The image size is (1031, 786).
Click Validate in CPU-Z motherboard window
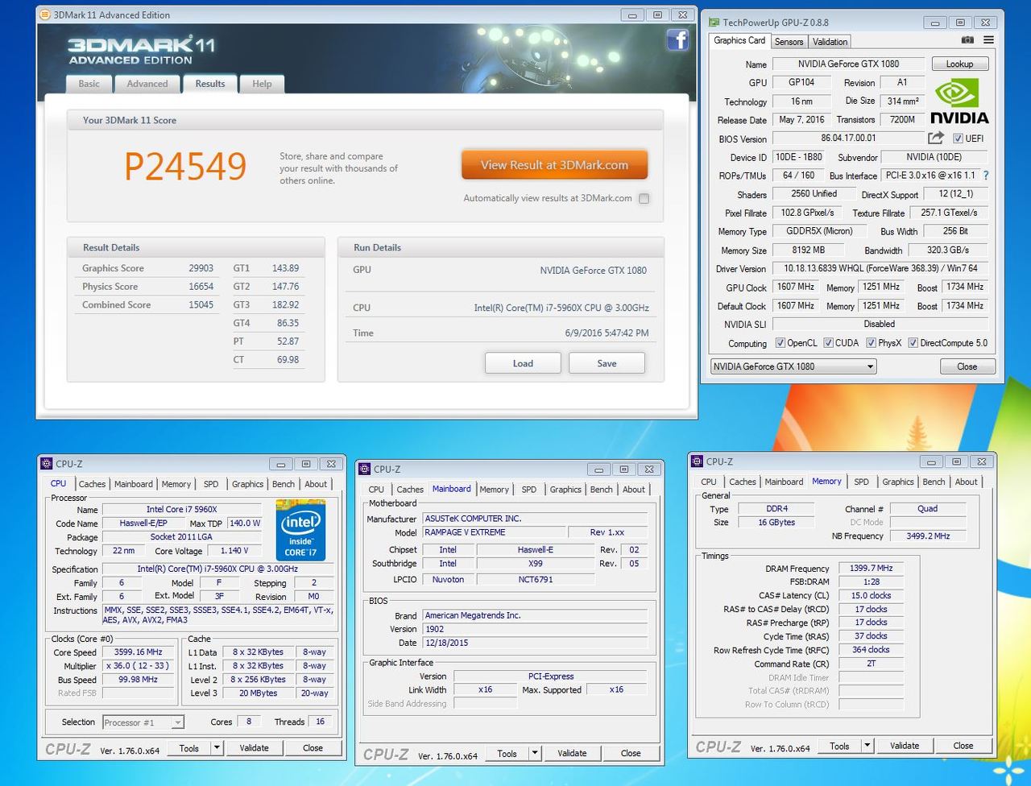tap(572, 753)
